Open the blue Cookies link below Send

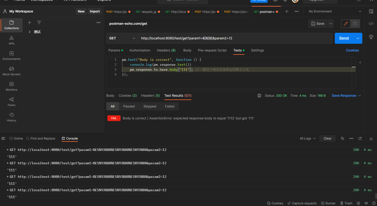tap(352, 51)
